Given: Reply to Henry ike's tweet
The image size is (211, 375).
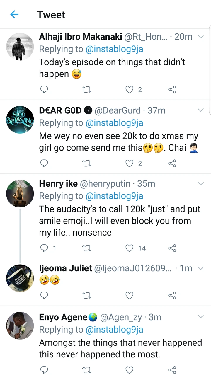Looking at the screenshot, I should (x=44, y=248).
